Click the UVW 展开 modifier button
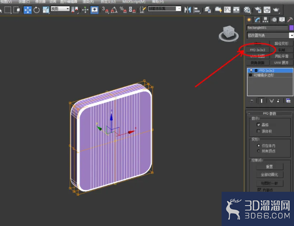The image size is (294, 226). 281,63
